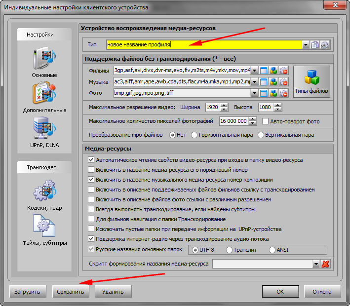The height and width of the screenshot is (306, 350).
Task: Click the red X beside the script field
Action: [x=325, y=264]
